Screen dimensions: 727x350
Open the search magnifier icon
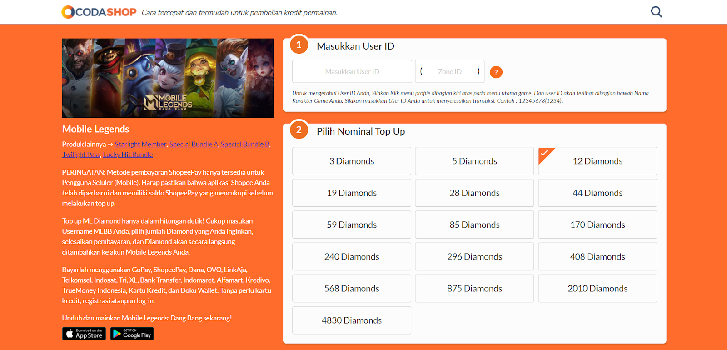657,12
